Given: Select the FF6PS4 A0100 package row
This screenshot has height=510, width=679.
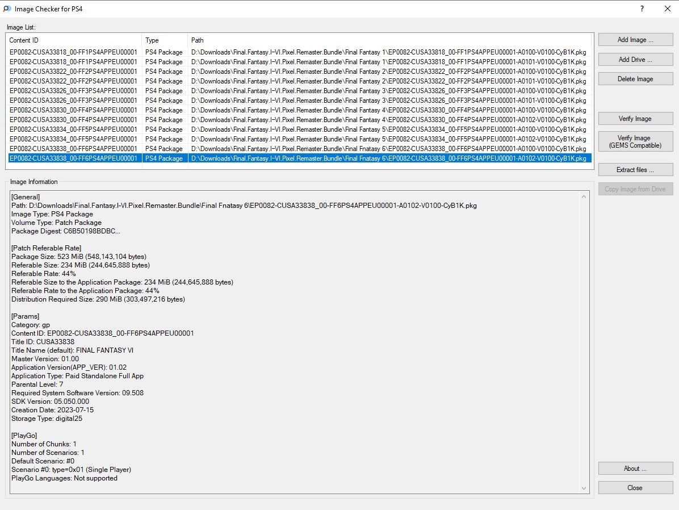Looking at the screenshot, I should pos(300,149).
